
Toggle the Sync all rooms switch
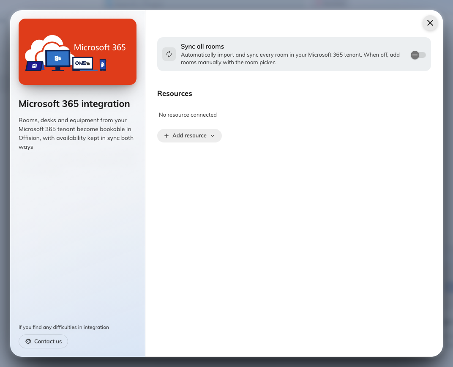[418, 55]
